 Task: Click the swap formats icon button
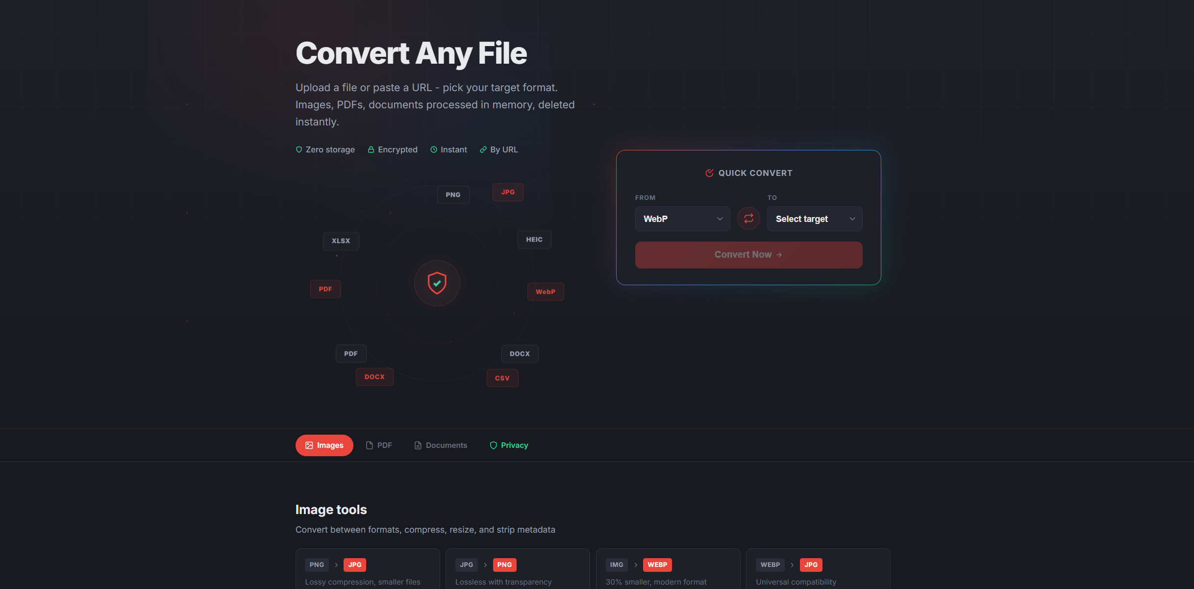[x=748, y=219]
